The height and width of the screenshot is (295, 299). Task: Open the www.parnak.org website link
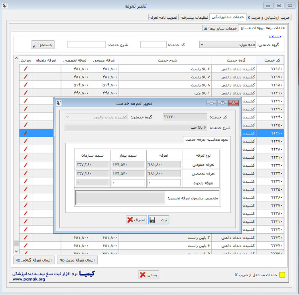pyautogui.click(x=29, y=279)
